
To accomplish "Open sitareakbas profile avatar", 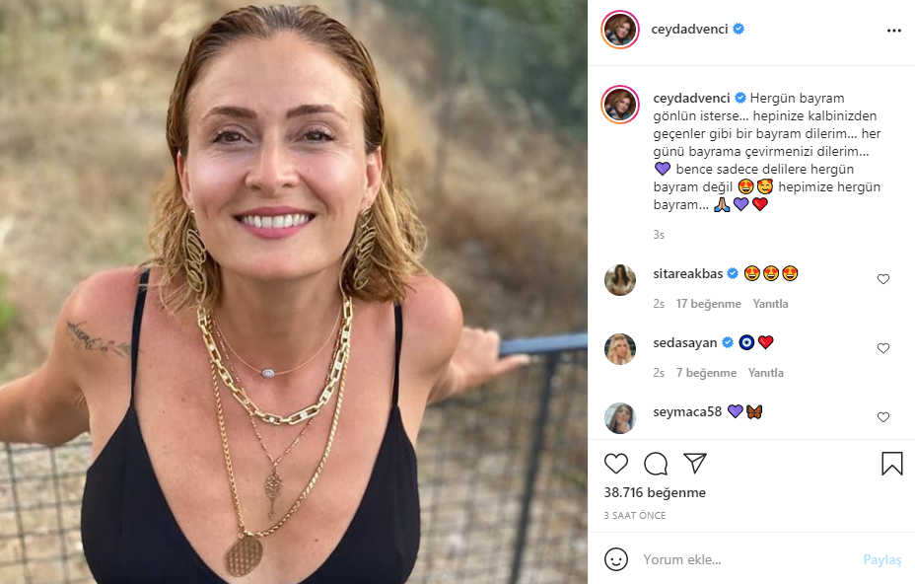I will pos(620,280).
